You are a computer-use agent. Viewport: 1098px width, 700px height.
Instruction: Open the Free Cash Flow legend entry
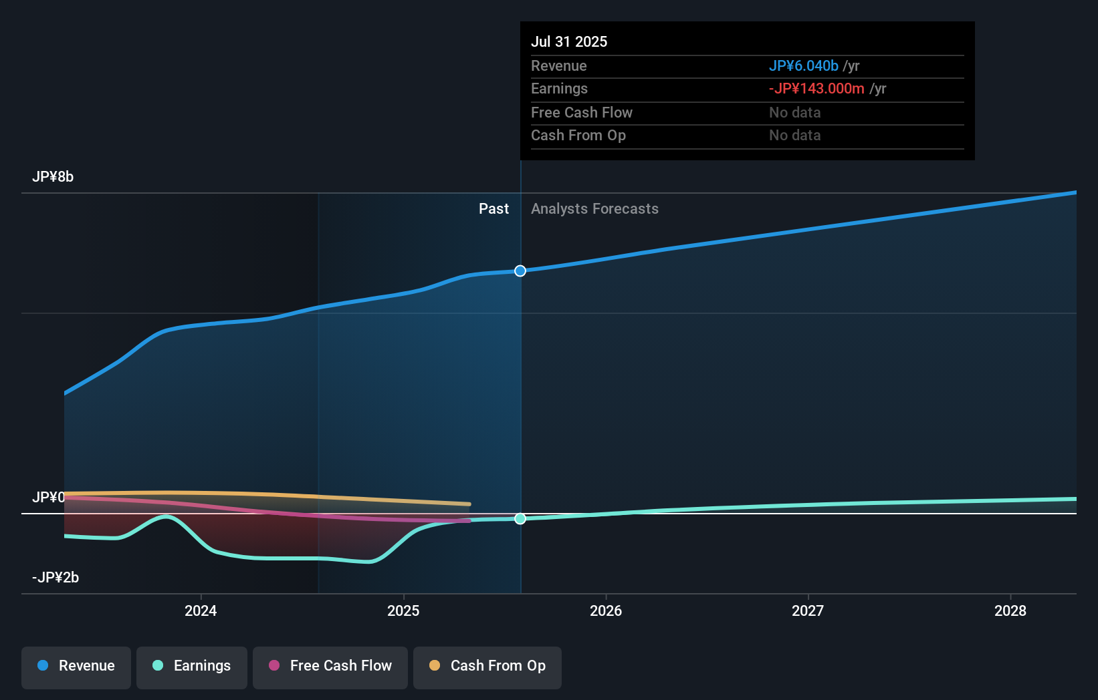click(330, 666)
